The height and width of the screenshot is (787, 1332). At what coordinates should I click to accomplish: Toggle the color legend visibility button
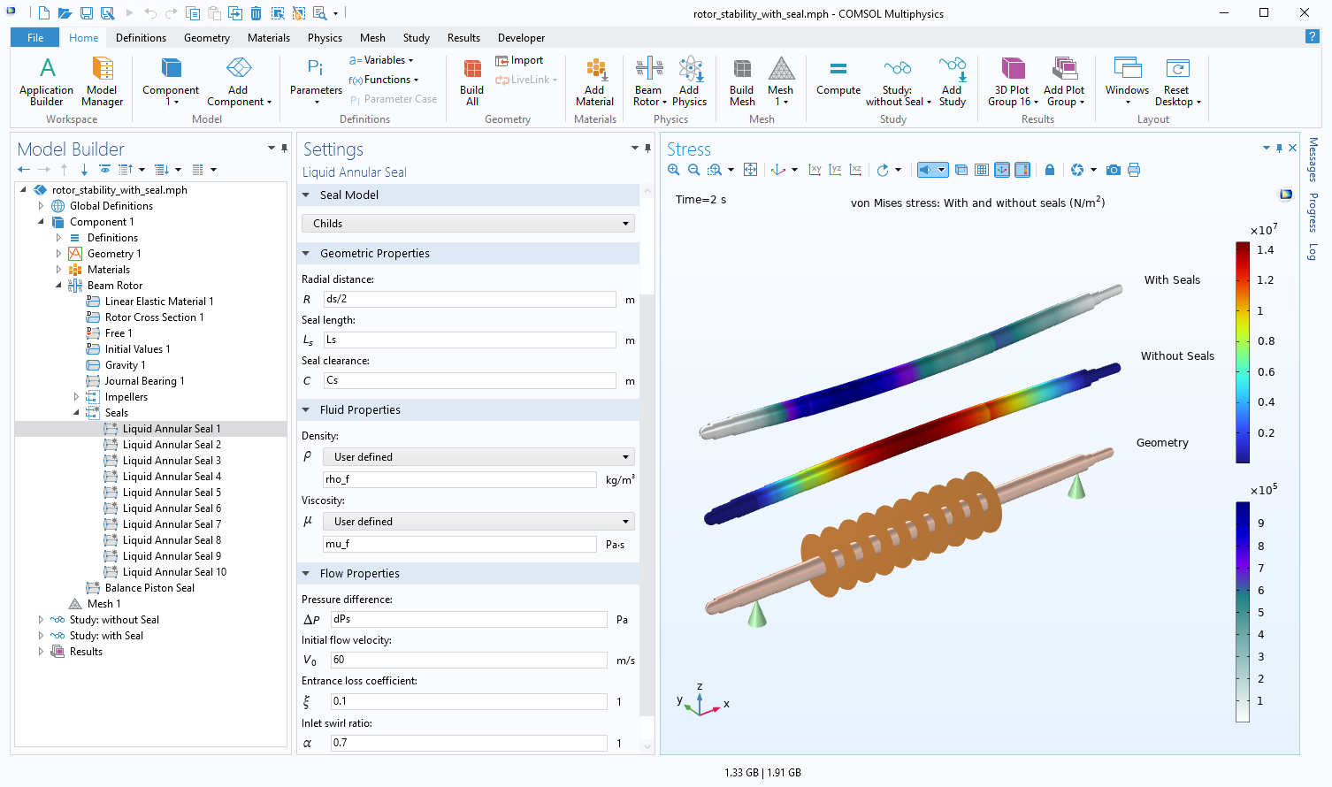point(1022,170)
